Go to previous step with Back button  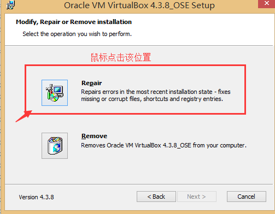[156, 197]
